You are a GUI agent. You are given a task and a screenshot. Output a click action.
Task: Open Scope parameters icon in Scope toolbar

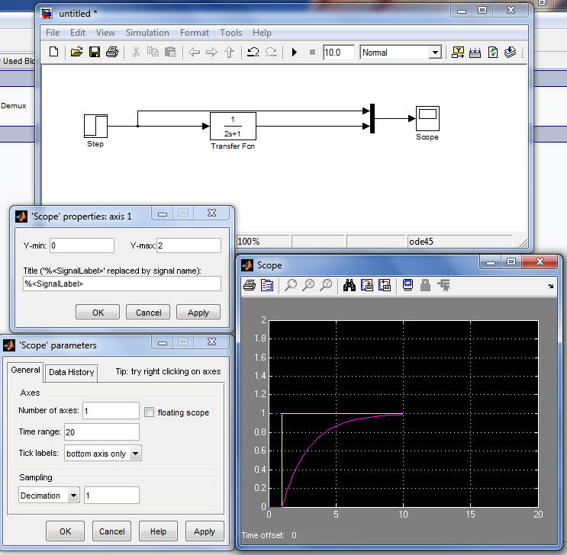click(267, 285)
